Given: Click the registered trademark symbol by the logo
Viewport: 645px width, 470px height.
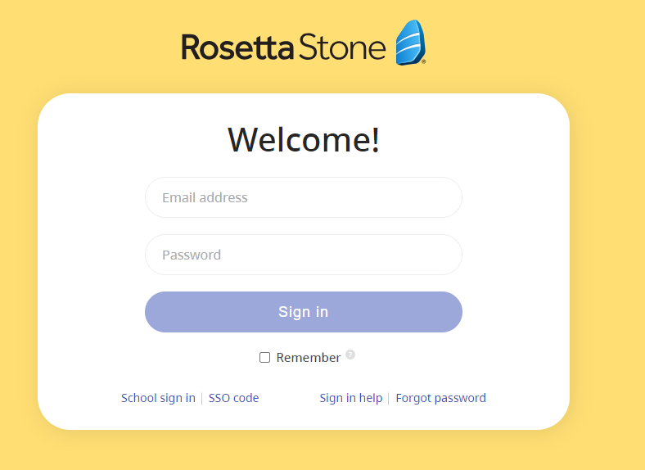Looking at the screenshot, I should [423, 61].
